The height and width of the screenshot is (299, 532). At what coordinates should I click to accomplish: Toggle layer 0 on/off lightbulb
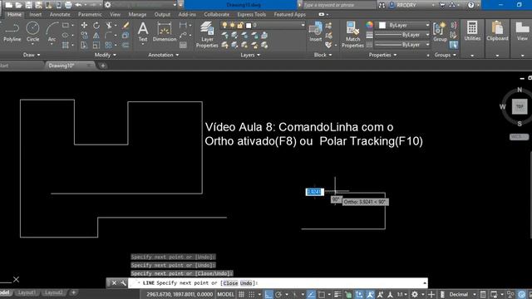point(224,25)
